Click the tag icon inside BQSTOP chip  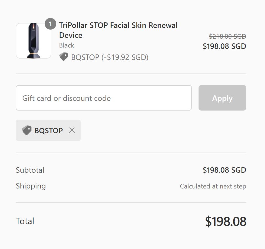pos(27,130)
